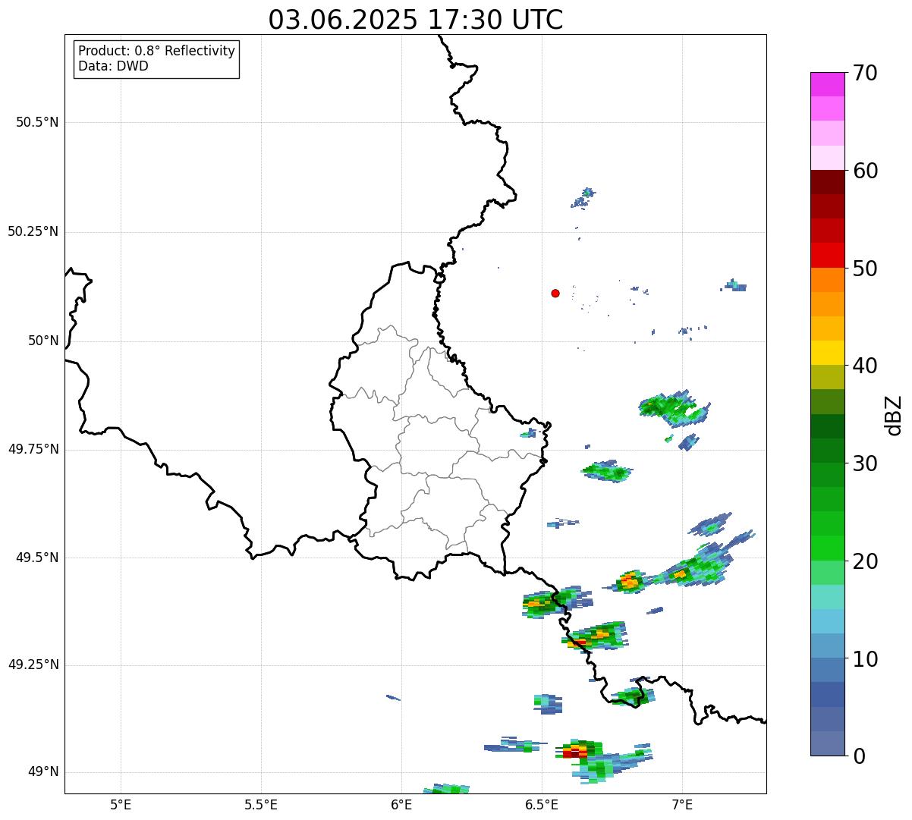Viewport: 912px width, 820px height.
Task: Click the bright green colorbar segment above 20
Action: [828, 548]
